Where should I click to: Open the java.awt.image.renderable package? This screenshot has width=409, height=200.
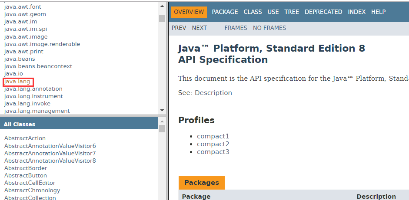42,44
